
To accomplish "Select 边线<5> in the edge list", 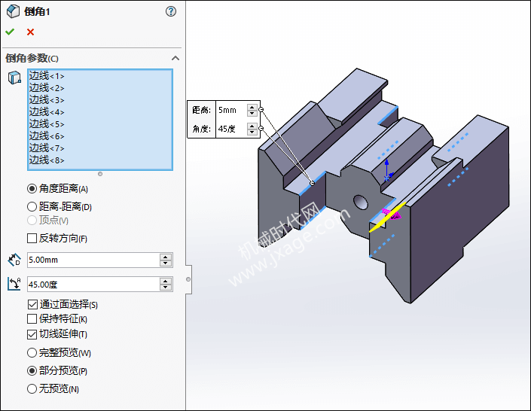I will click(47, 124).
